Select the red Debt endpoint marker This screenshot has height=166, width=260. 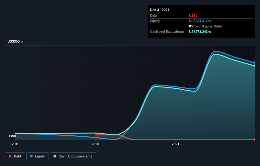(255, 140)
